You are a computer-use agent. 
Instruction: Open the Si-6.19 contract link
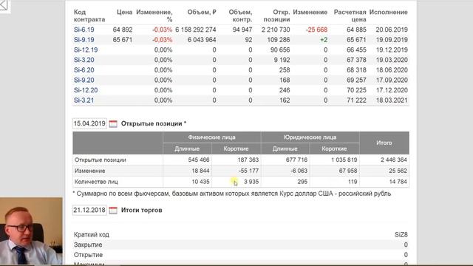[84, 30]
